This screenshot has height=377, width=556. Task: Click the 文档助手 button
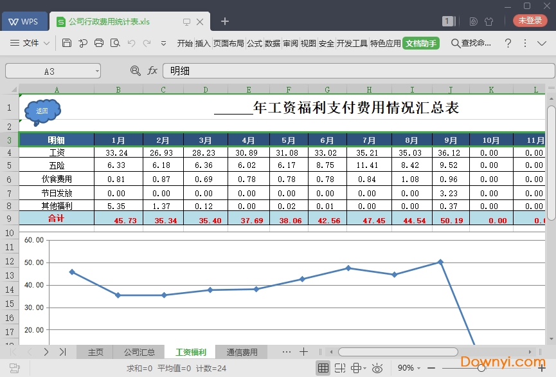(421, 44)
